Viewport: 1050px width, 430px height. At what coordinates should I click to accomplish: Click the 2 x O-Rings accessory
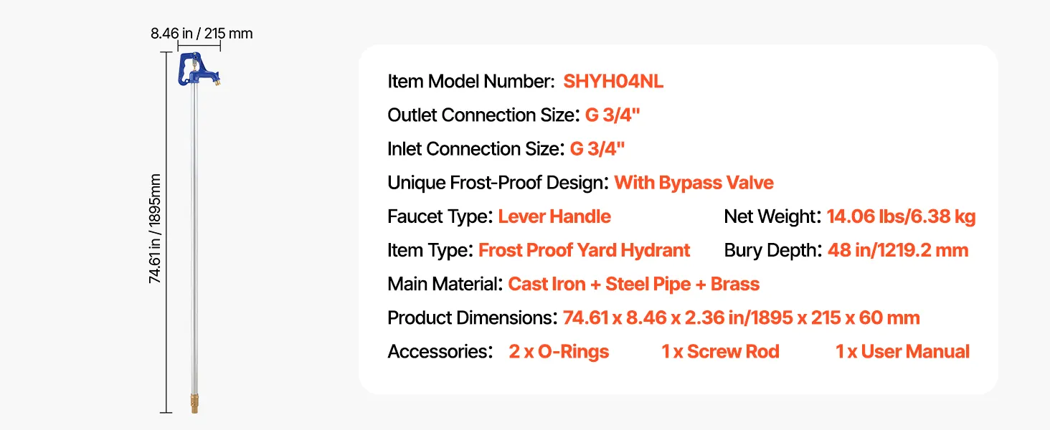[559, 352]
